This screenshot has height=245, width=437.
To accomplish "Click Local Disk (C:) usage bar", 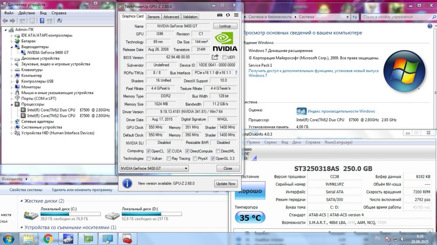I will [70, 214].
